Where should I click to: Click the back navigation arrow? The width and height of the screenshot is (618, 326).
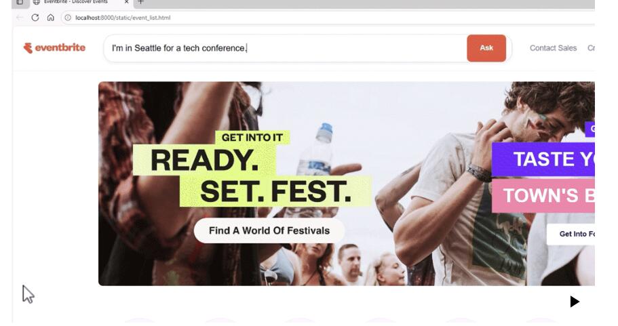(x=20, y=18)
